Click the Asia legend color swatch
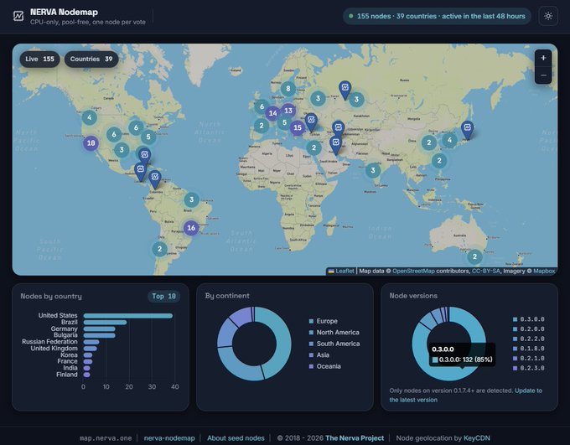 pyautogui.click(x=311, y=354)
